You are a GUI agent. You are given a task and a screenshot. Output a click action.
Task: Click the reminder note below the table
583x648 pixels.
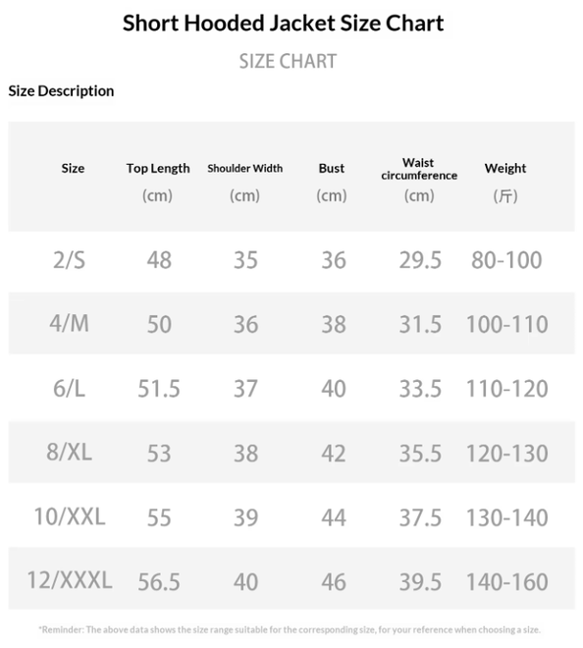tap(290, 629)
